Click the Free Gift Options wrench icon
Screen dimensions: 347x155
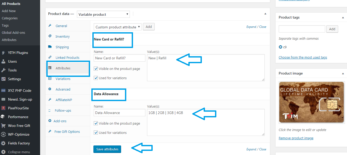point(50,132)
